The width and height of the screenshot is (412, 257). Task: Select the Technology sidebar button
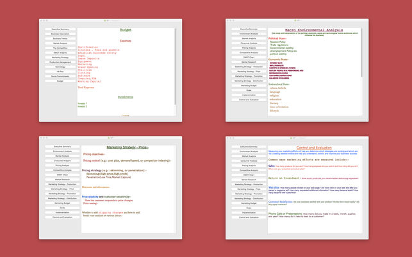(x=60, y=67)
